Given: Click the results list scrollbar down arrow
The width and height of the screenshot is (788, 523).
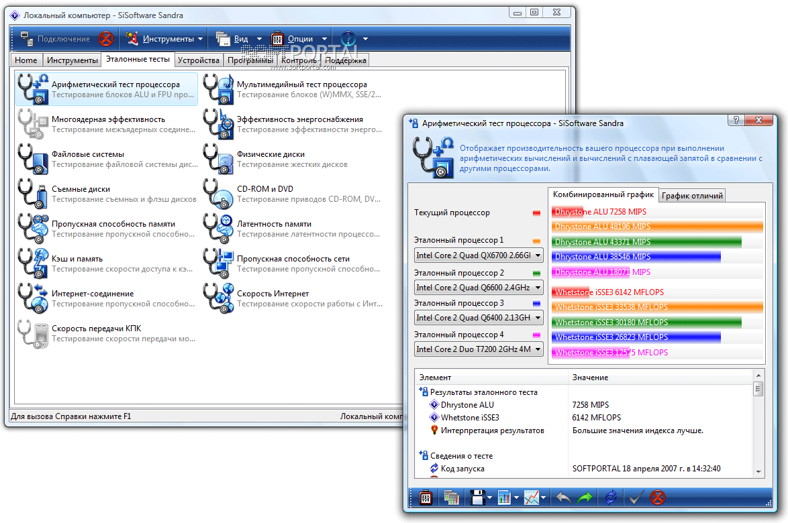Looking at the screenshot, I should click(x=758, y=472).
